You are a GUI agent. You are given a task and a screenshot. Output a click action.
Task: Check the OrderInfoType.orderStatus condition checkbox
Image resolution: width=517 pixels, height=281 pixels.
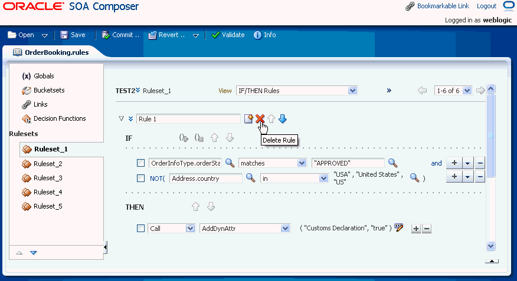[141, 163]
